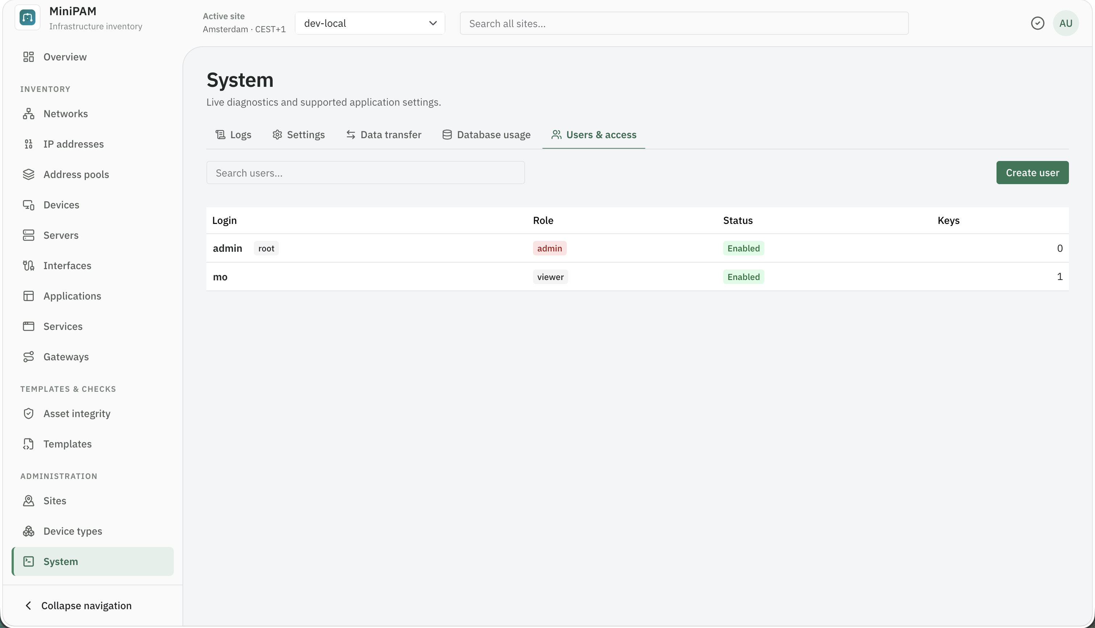Switch to the Settings tab
Screen dimensions: 1095x628
coord(299,135)
